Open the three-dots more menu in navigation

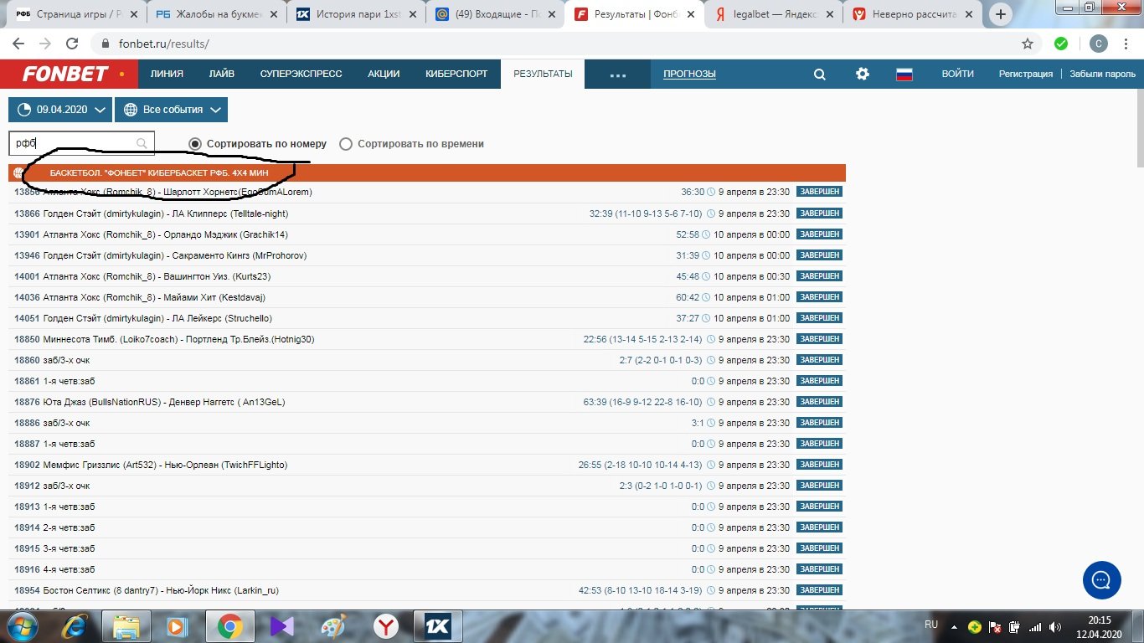(x=618, y=75)
